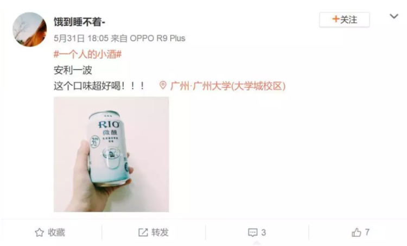
Task: Click the comment count 3
Action: 263,232
